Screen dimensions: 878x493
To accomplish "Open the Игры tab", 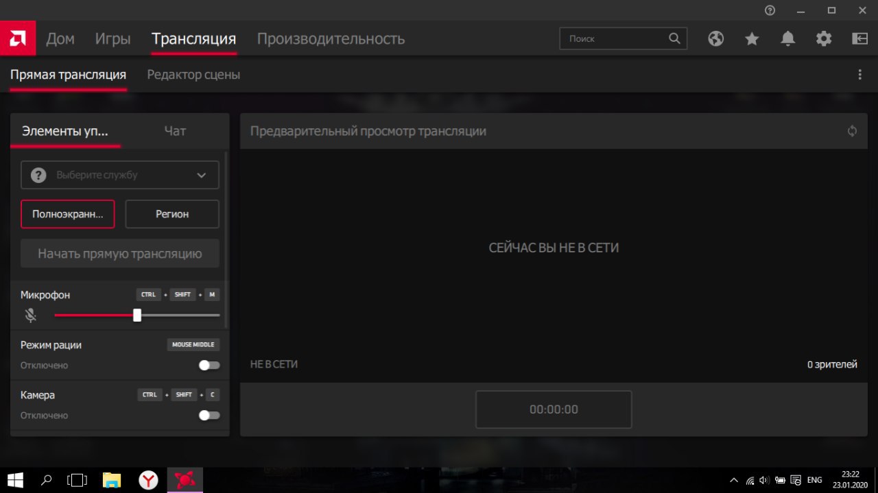I will [x=112, y=39].
